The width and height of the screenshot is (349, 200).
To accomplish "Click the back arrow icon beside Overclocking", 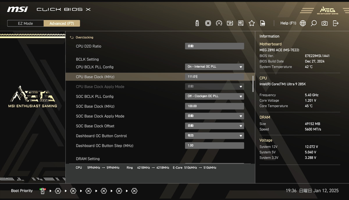I will [72, 38].
